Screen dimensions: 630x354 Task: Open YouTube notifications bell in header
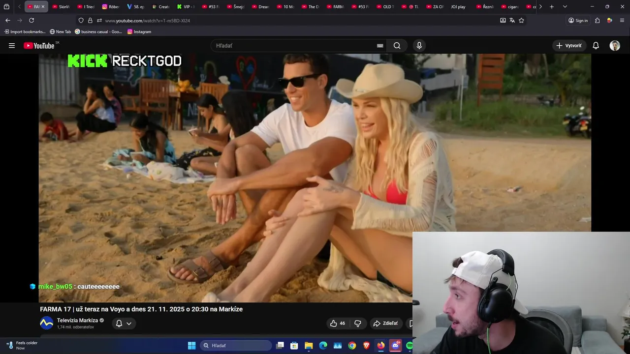[596, 46]
